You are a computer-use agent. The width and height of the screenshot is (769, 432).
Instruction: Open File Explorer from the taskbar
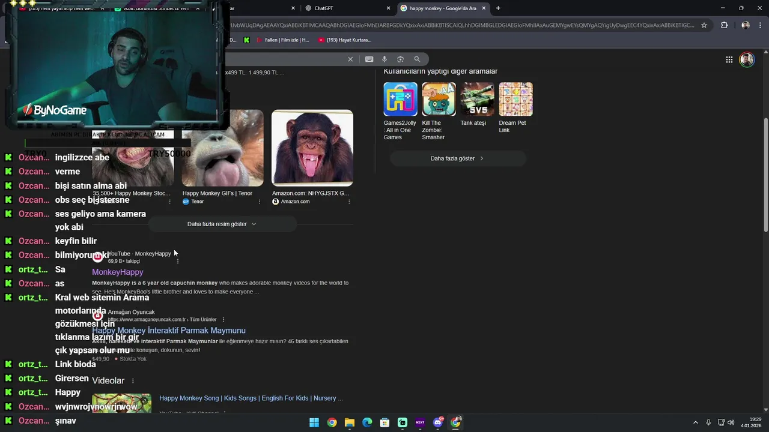coord(350,422)
